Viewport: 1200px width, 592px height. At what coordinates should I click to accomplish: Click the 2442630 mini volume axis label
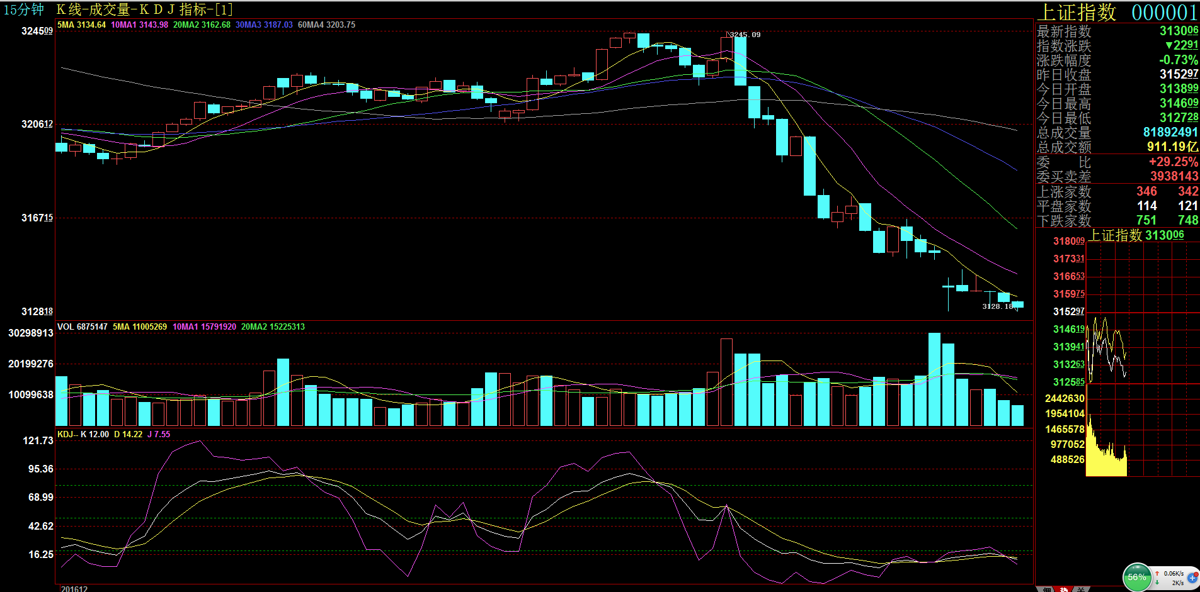tap(1065, 399)
